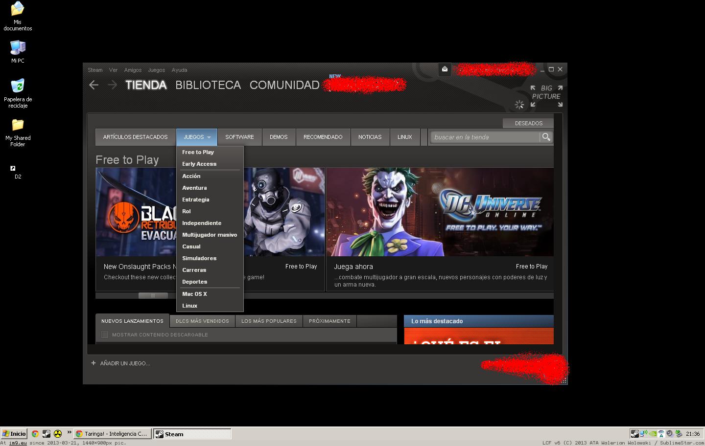
Task: Click the plus icon beside Añadir un juego
Action: 93,363
